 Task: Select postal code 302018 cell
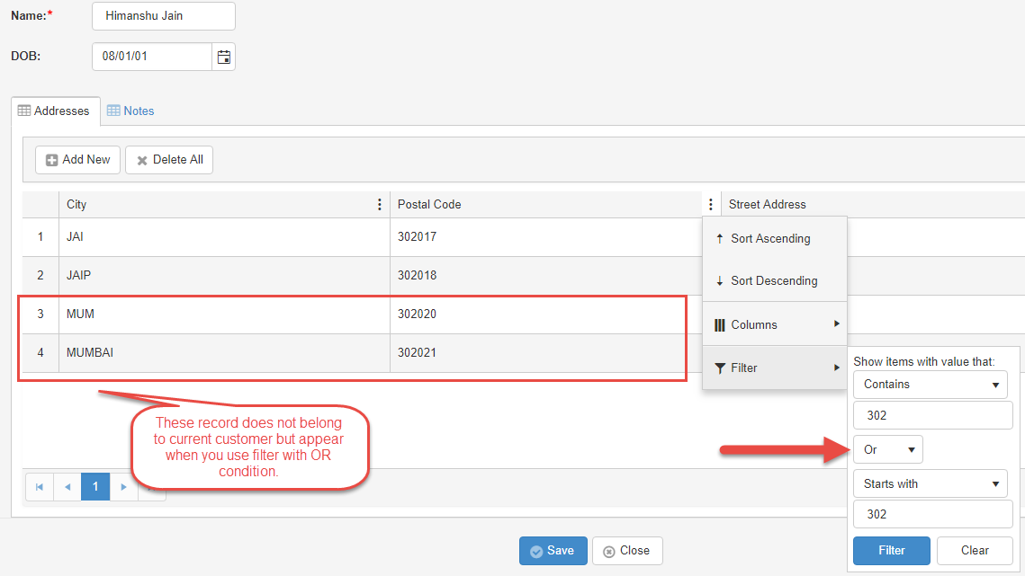coord(546,276)
